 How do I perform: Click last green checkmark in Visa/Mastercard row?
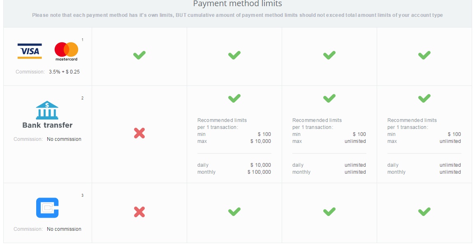pos(424,55)
